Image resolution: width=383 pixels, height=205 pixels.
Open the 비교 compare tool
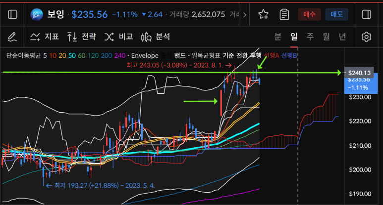tap(119, 37)
